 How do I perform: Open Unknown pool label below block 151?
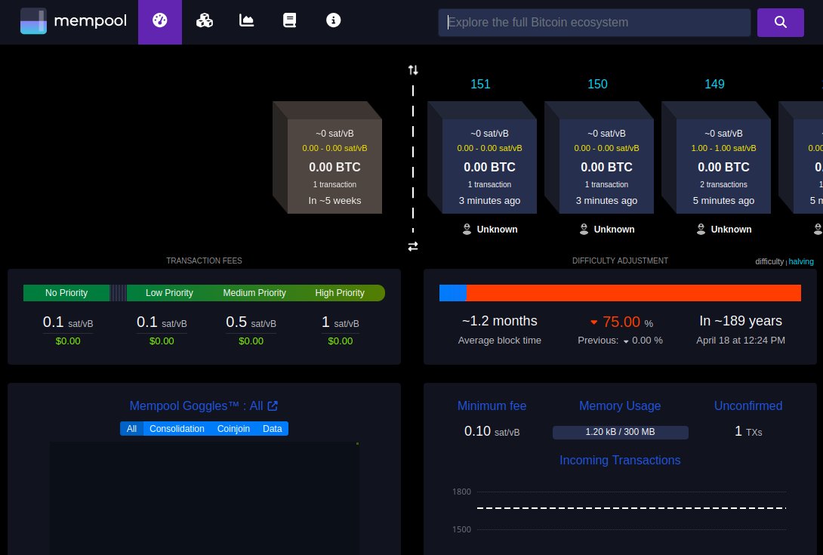coord(497,230)
